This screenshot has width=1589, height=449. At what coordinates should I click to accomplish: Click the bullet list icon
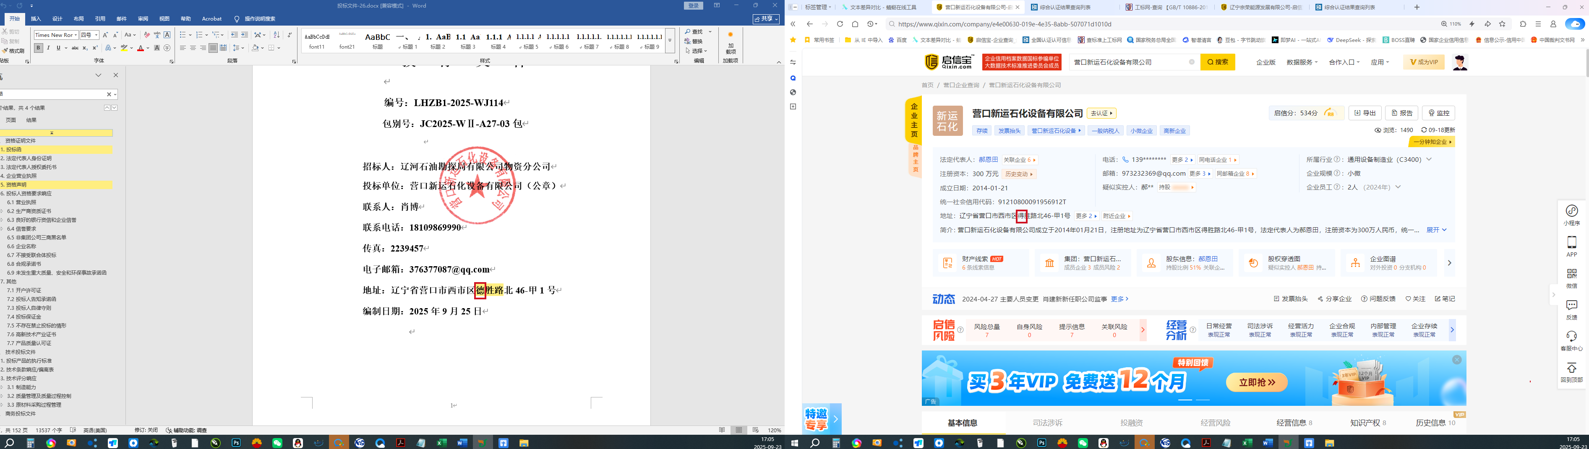183,35
